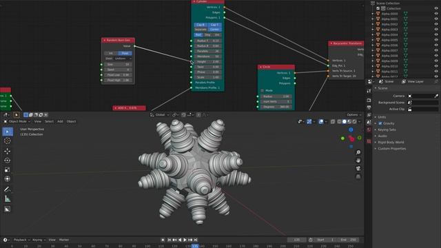The image size is (441, 248).
Task: Open the viewport View menu
Action: [x=37, y=121]
